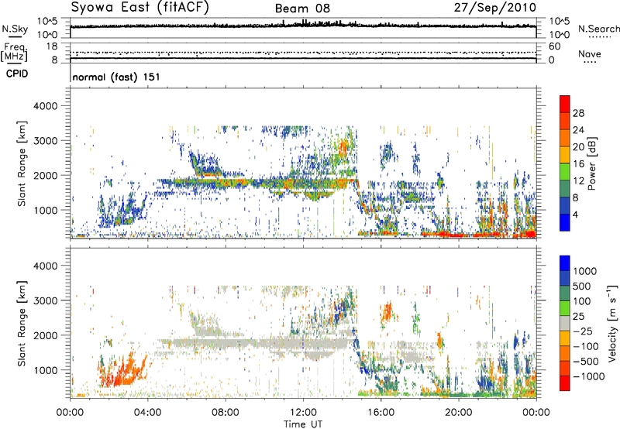Click the "1000" range tick on velocity panel axis

click(45, 370)
